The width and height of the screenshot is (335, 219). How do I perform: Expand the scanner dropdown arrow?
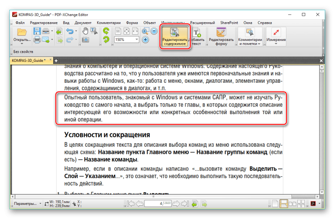(52, 31)
